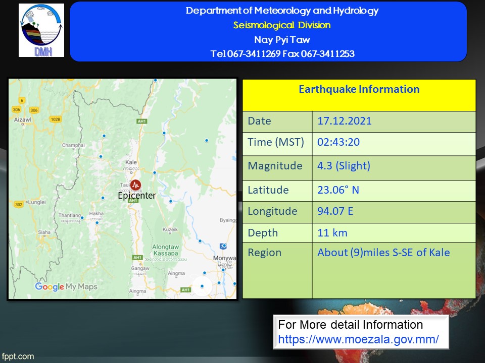Screen dimensions: 485x363
Task: Click the 'Thantlang' town label on map
Action: [x=70, y=215]
